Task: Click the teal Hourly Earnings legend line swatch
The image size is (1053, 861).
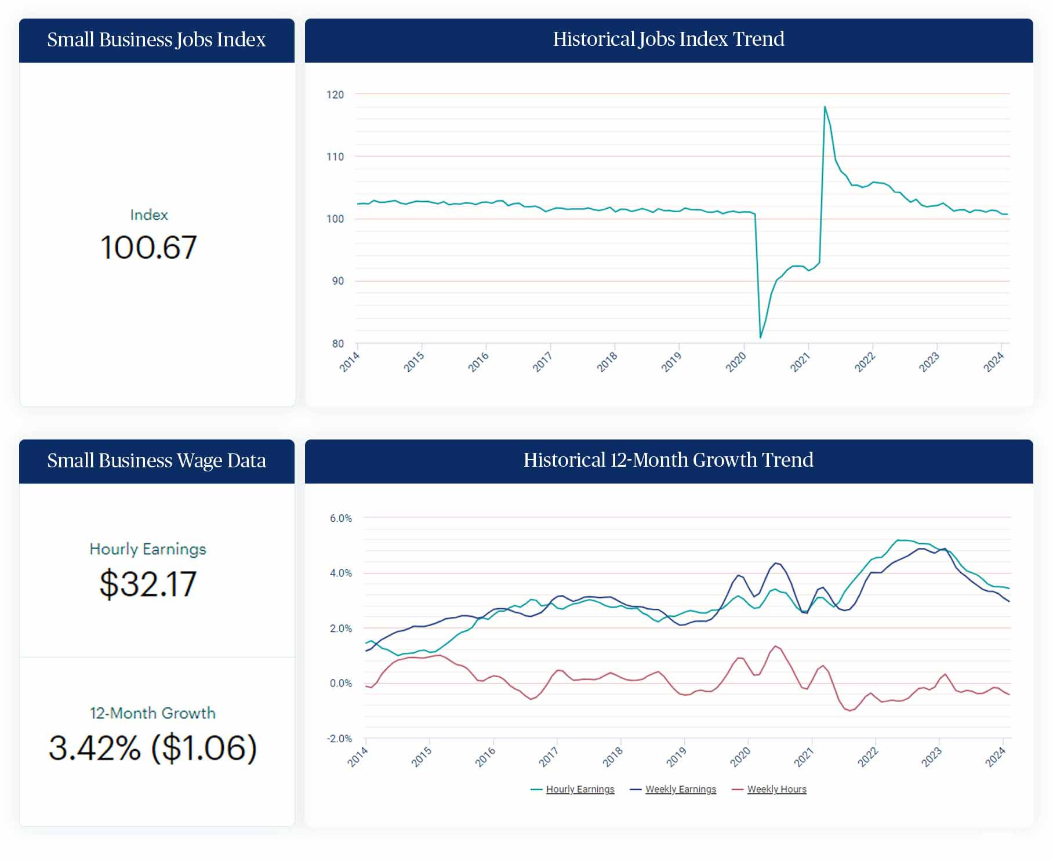Action: tap(536, 790)
